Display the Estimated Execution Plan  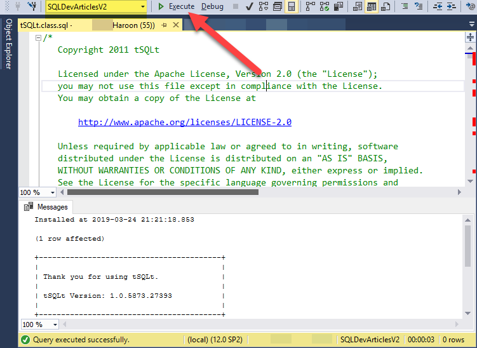[264, 6]
